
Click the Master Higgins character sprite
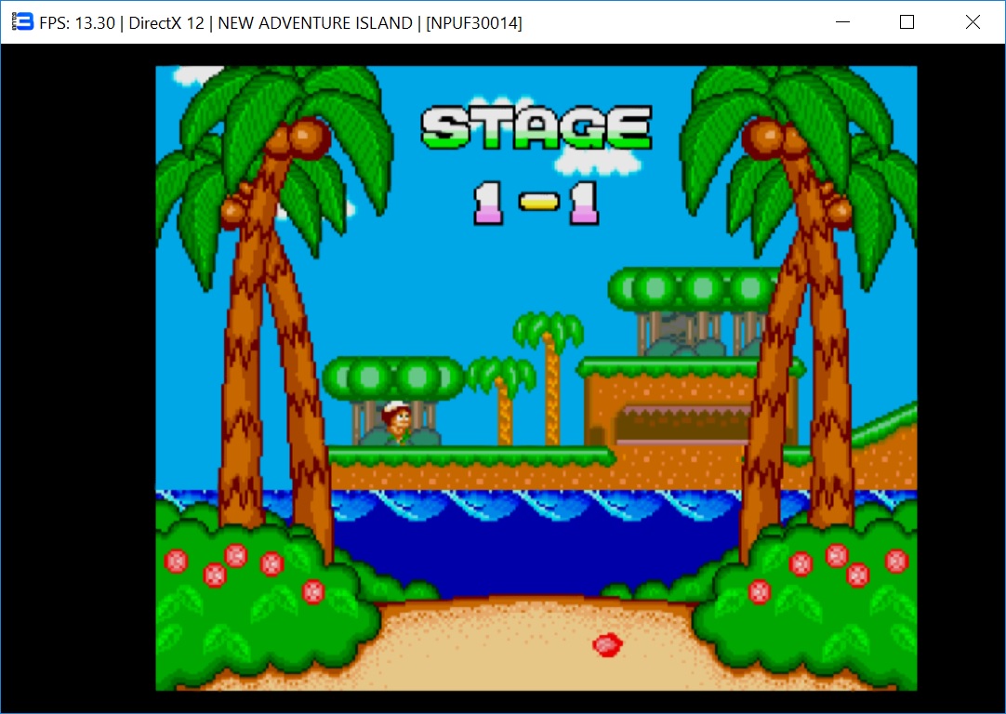[x=397, y=422]
